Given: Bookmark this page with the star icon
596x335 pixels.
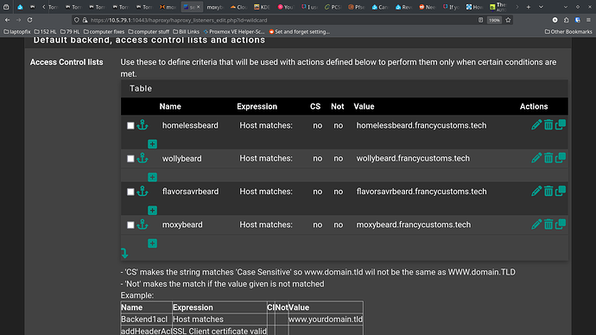Looking at the screenshot, I should coord(508,20).
